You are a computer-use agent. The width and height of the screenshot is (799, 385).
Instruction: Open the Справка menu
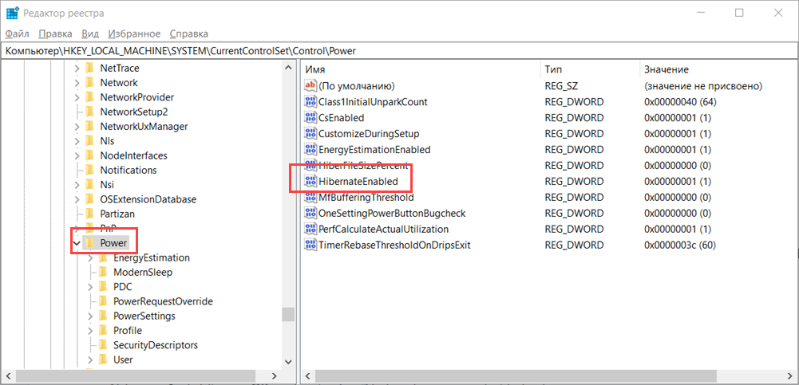coord(188,34)
